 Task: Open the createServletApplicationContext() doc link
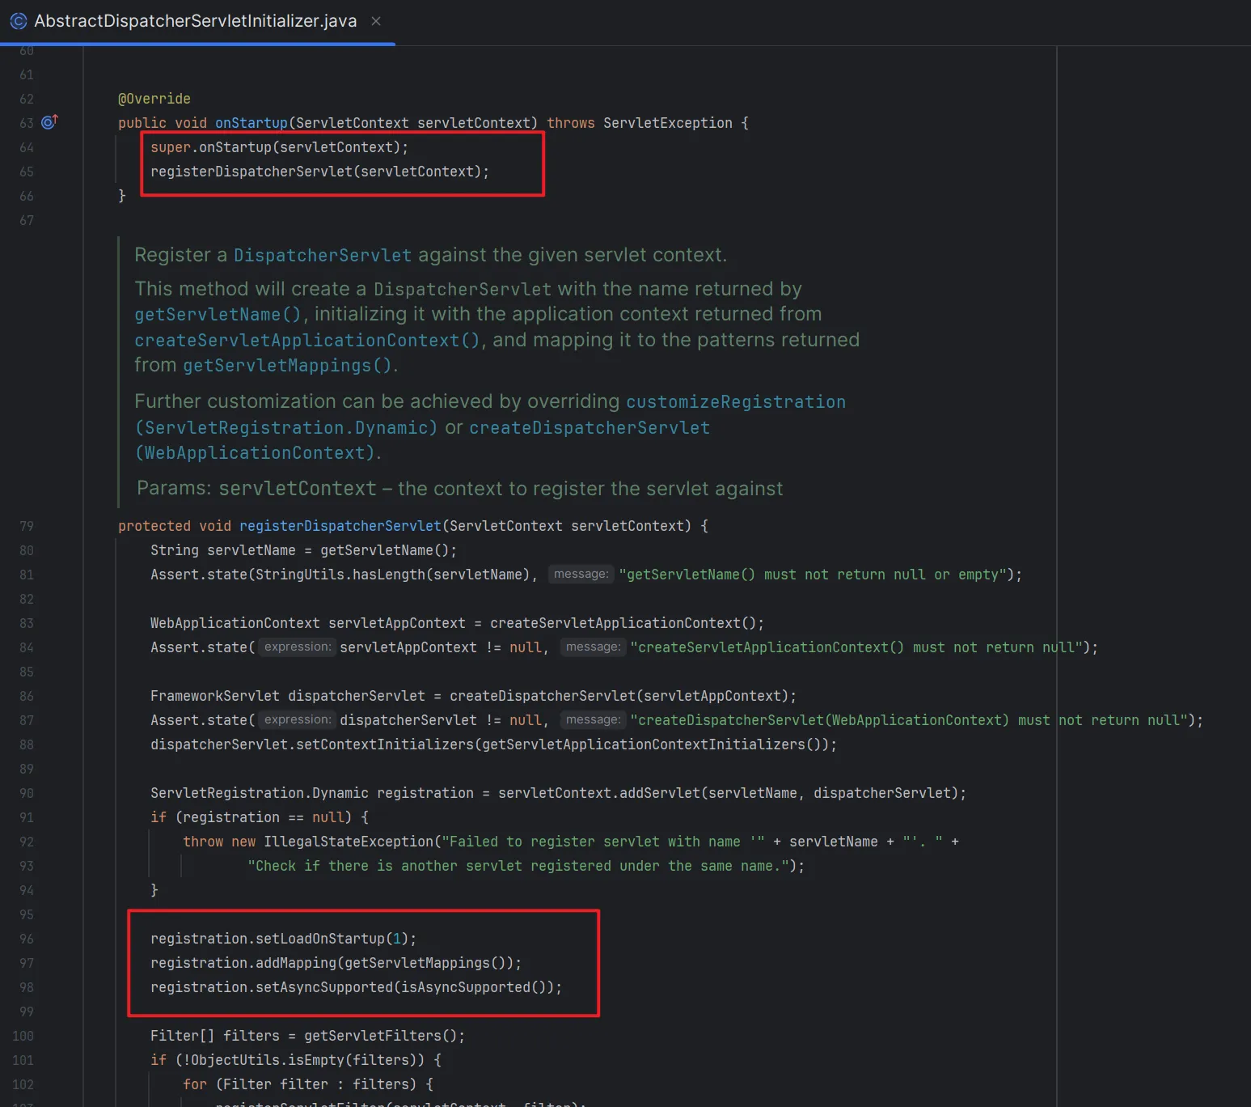coord(307,341)
